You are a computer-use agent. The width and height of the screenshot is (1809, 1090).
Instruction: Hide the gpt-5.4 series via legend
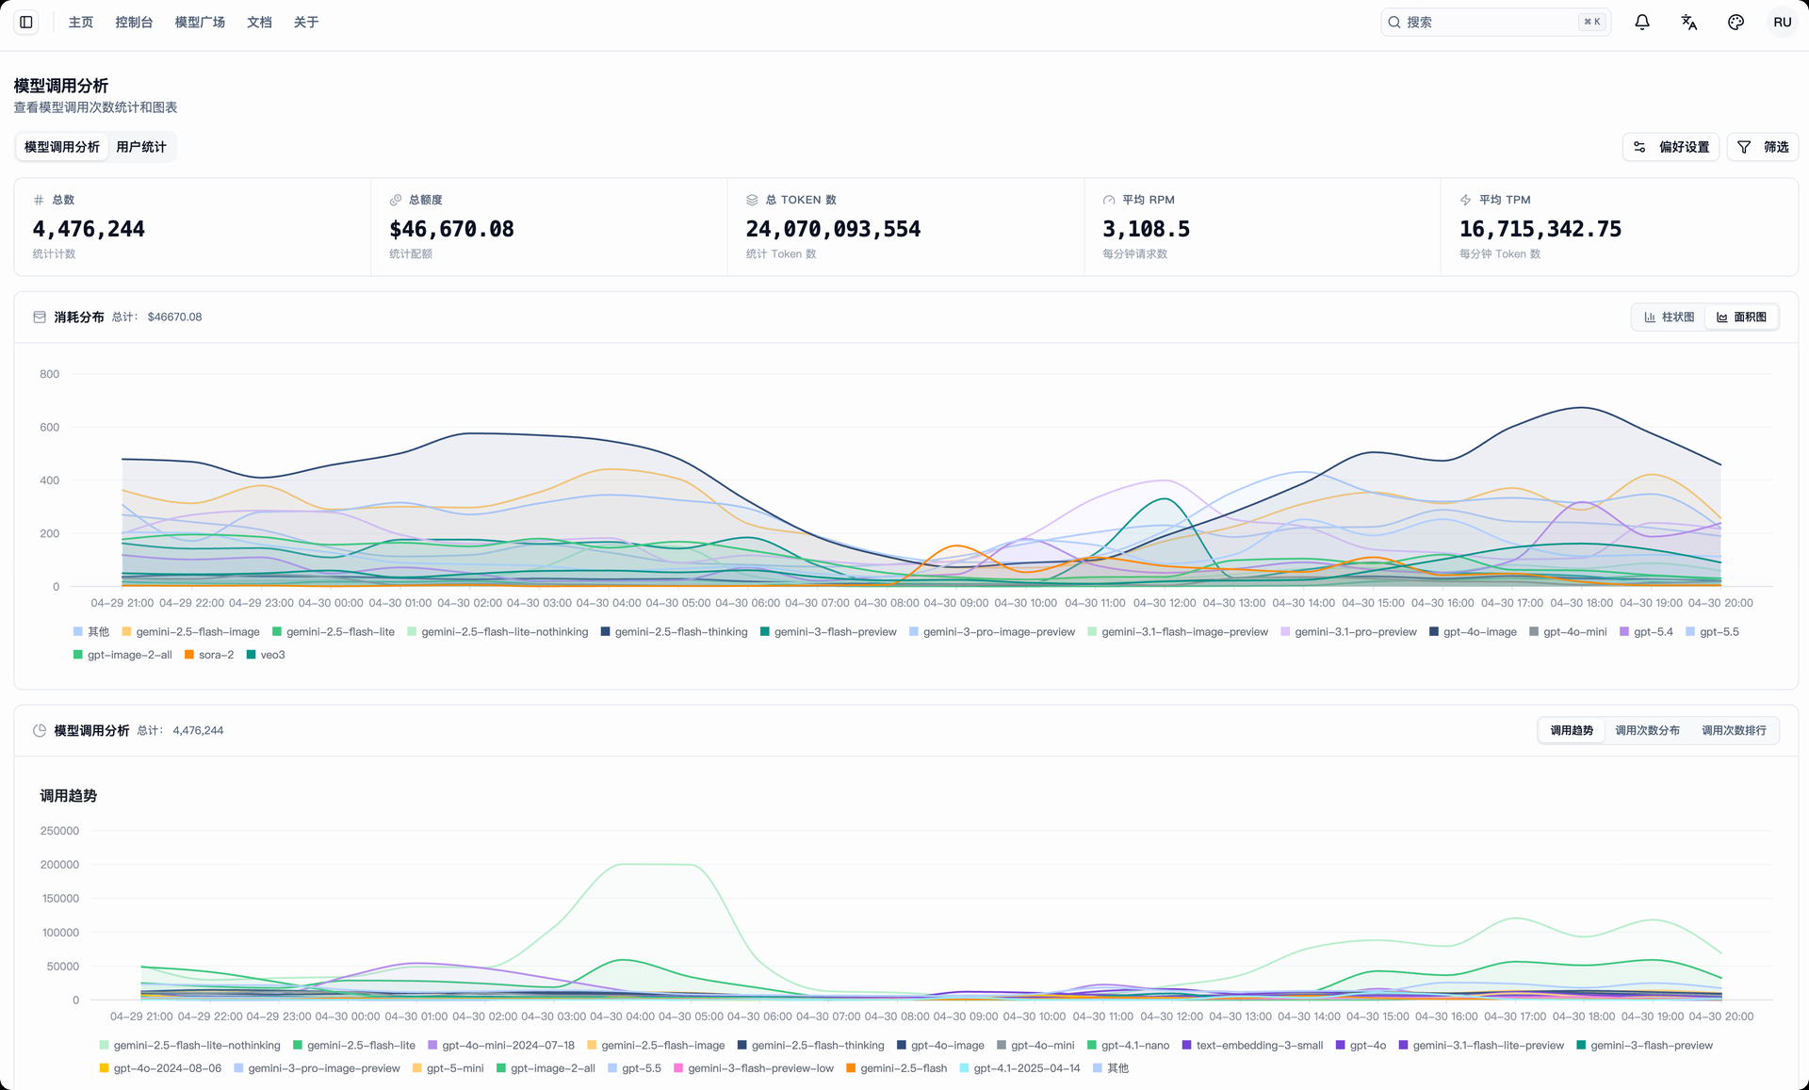pyautogui.click(x=1646, y=632)
